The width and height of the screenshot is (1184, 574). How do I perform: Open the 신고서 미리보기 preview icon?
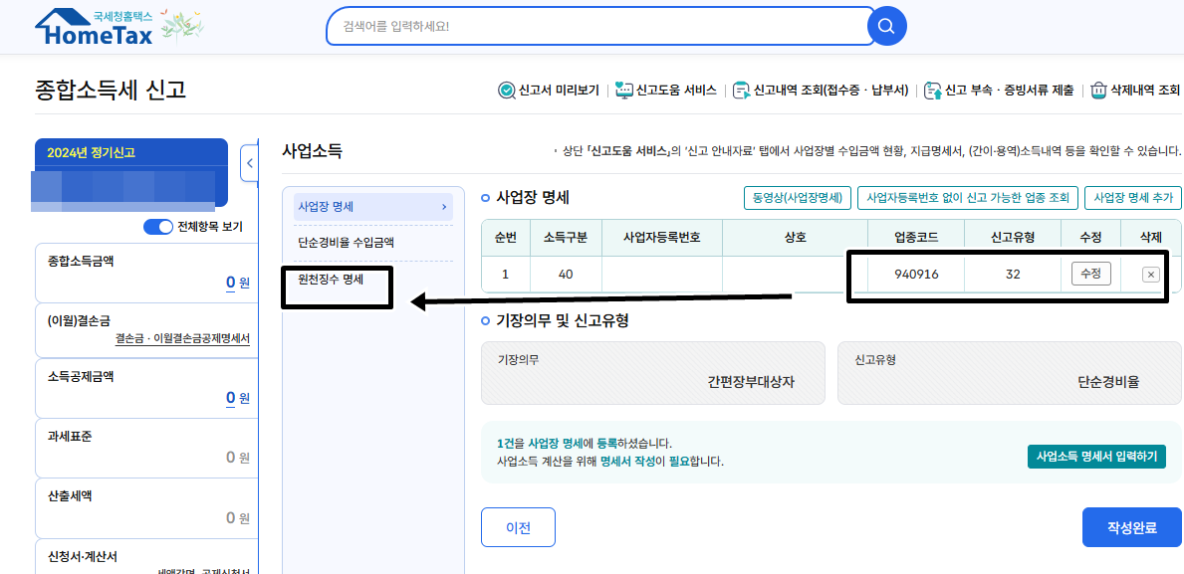tap(507, 90)
